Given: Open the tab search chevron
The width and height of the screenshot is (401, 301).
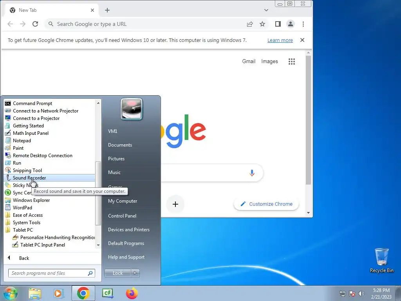Looking at the screenshot, I should [x=266, y=10].
